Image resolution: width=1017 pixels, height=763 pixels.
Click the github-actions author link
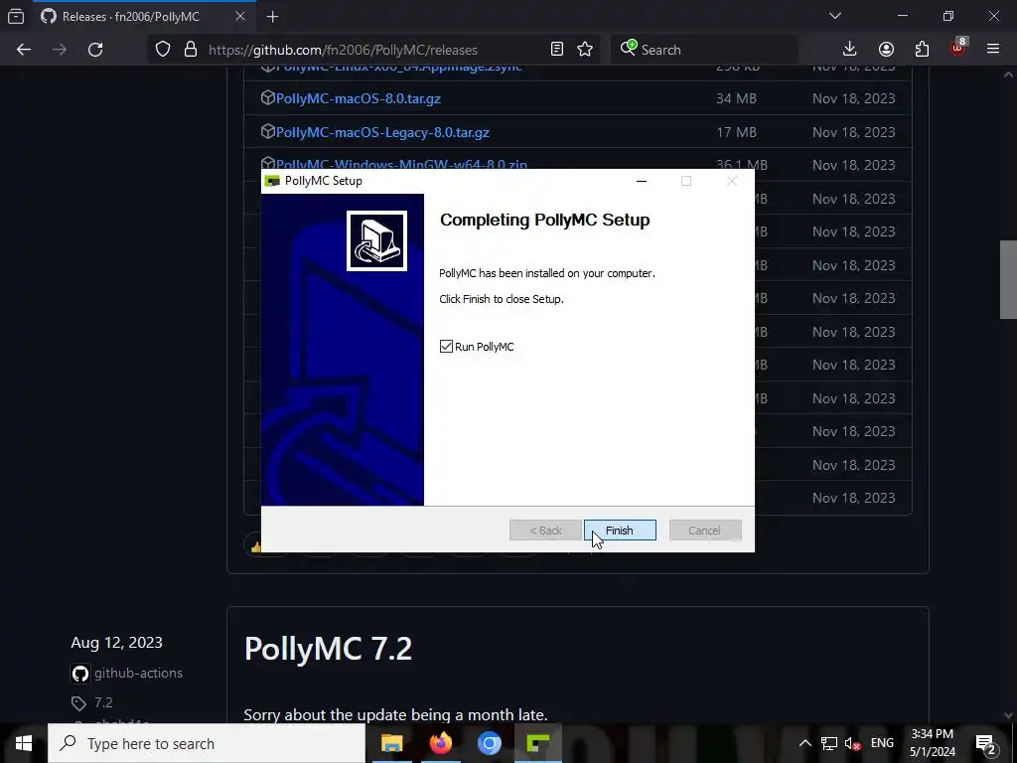pyautogui.click(x=138, y=674)
